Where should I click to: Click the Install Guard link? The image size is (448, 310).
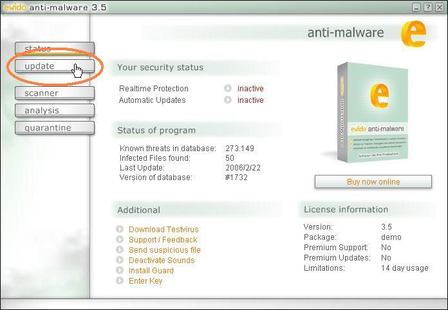click(151, 271)
